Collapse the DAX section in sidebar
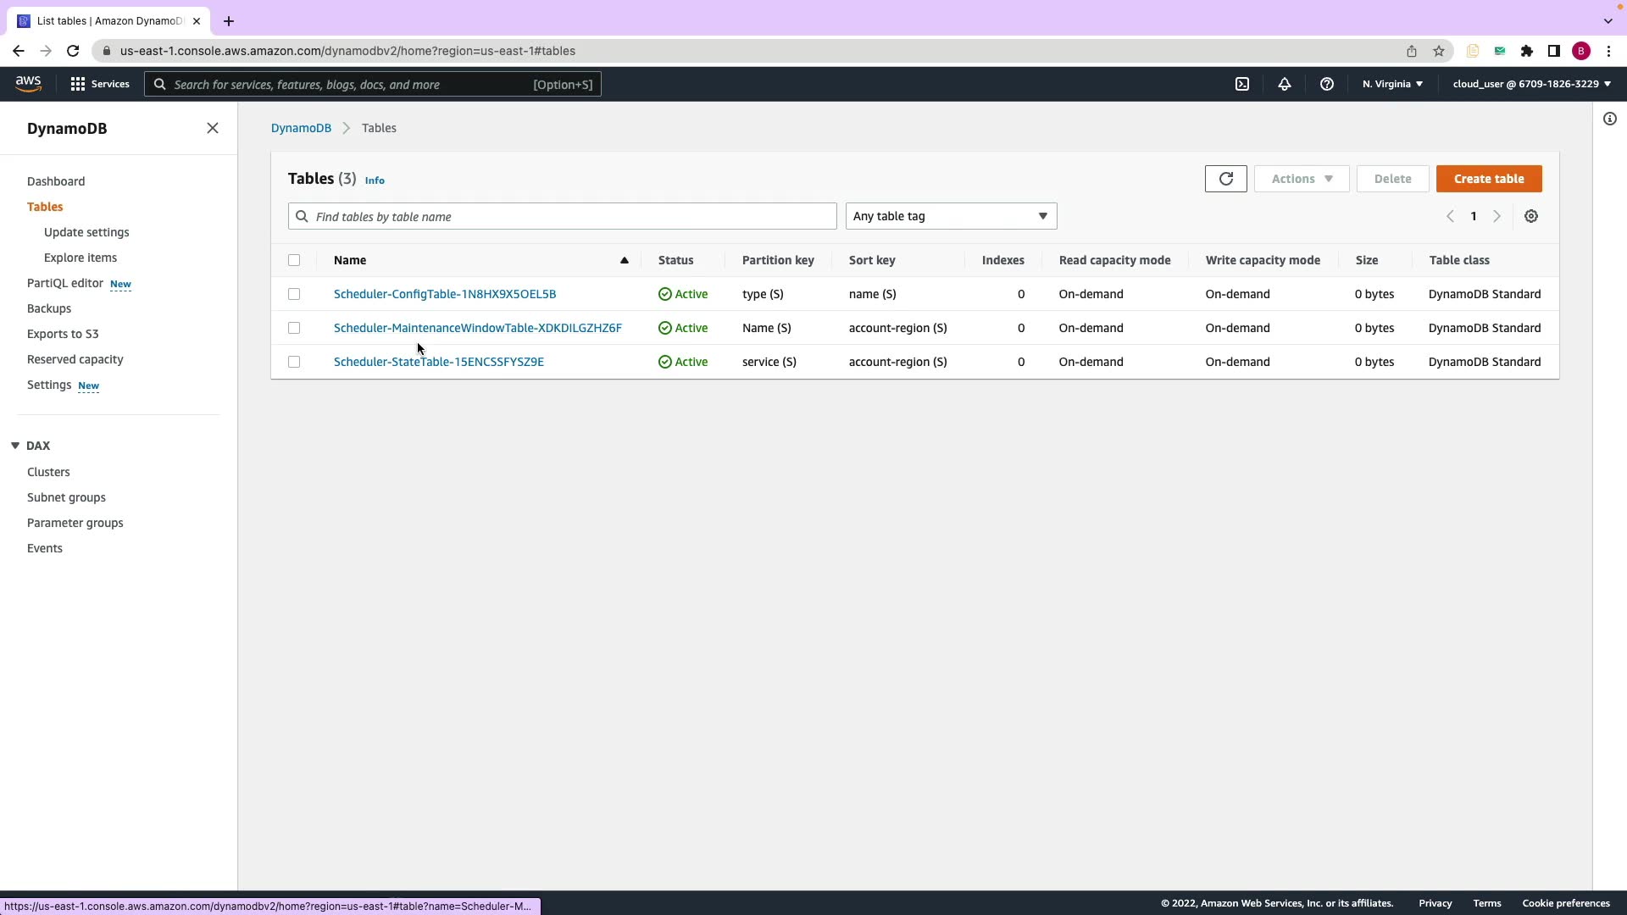Viewport: 1627px width, 915px height. [15, 446]
